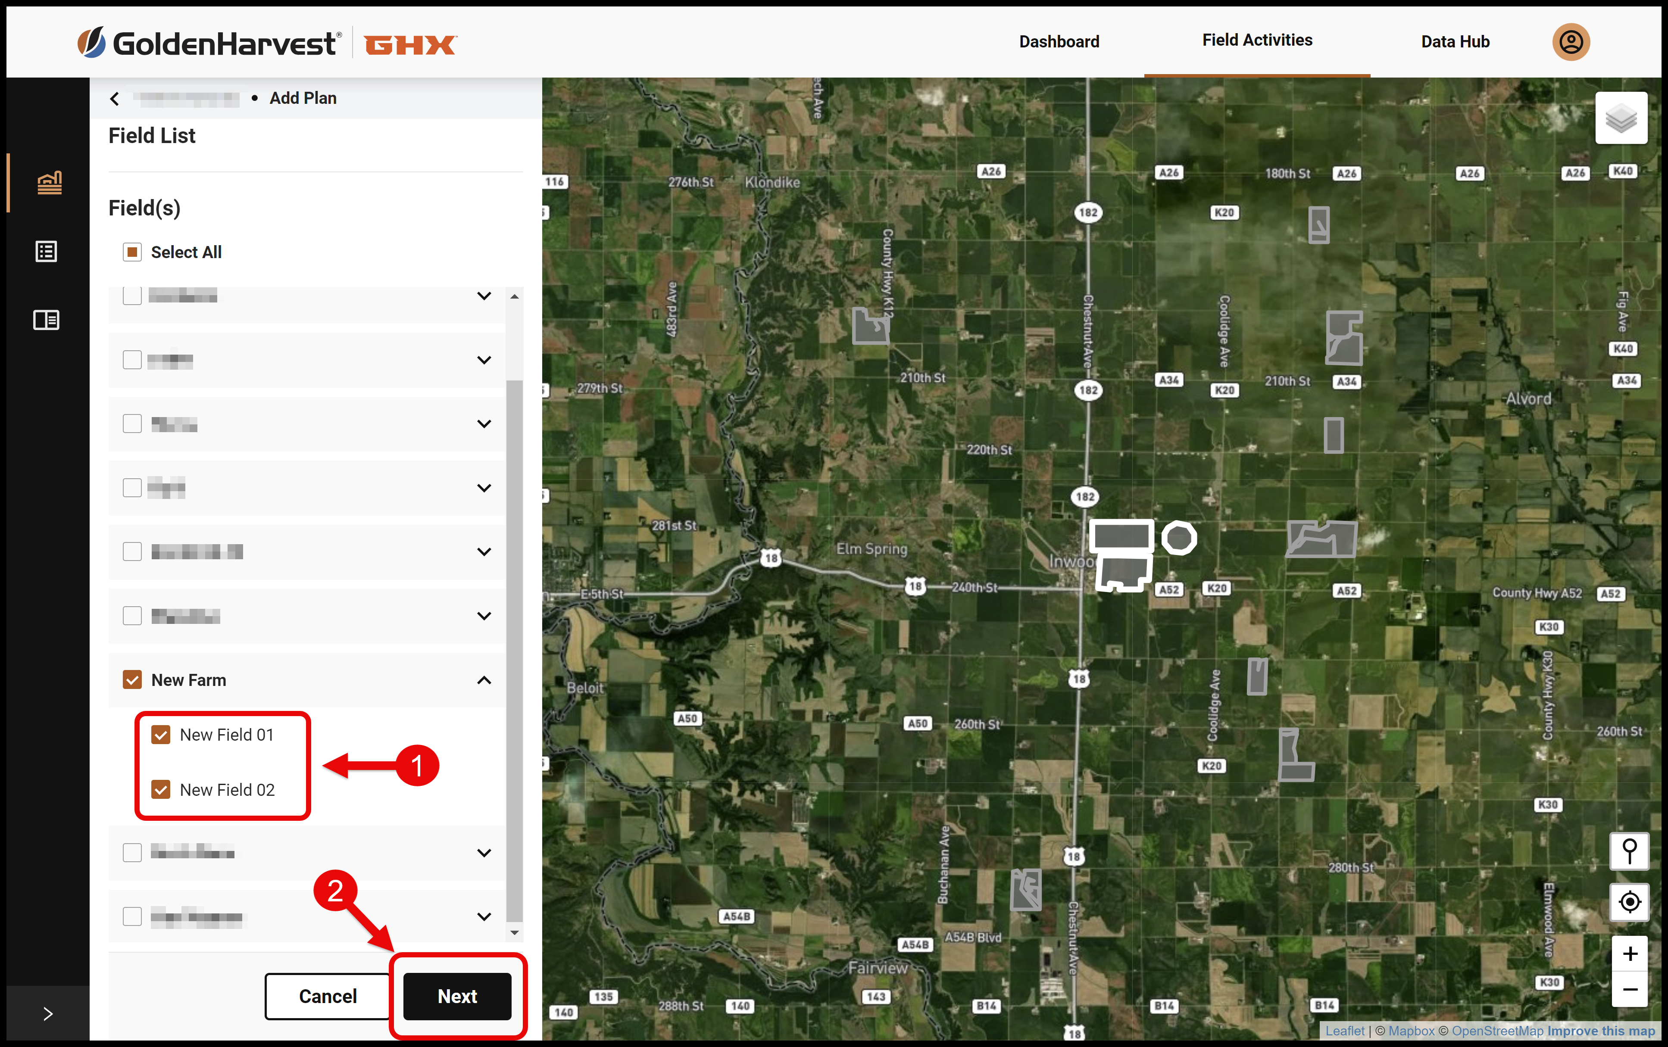The width and height of the screenshot is (1668, 1047).
Task: Check the third blurred farm checkbox
Action: 132,424
